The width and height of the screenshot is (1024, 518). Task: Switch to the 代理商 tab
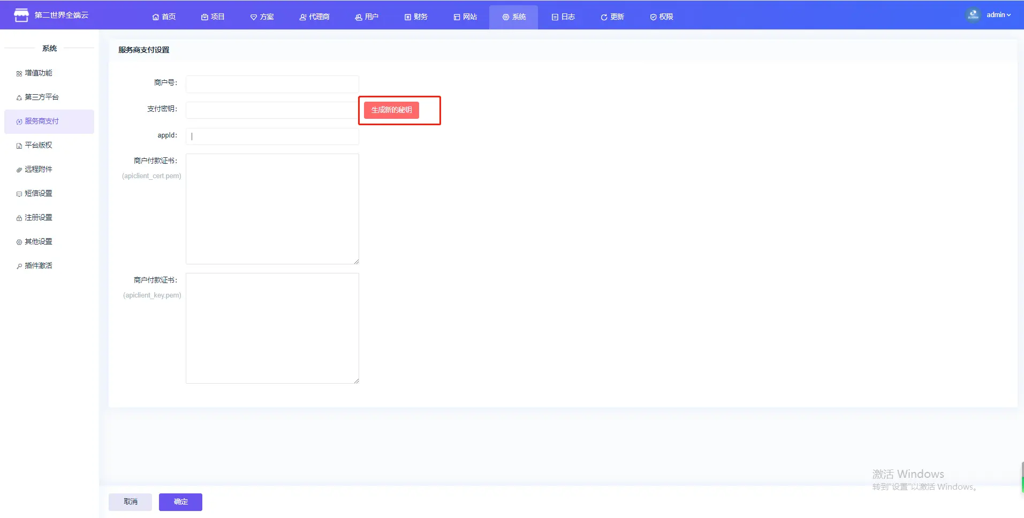314,17
